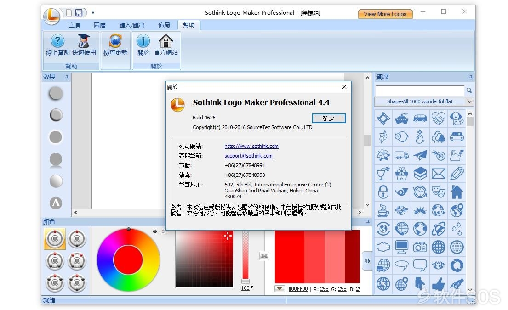Open the 關於 about info button
508x310 pixels.
pos(143,45)
